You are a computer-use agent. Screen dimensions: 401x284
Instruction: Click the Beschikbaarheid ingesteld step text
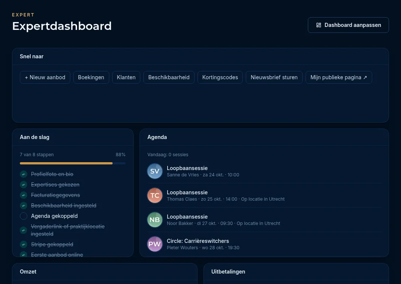coord(64,206)
